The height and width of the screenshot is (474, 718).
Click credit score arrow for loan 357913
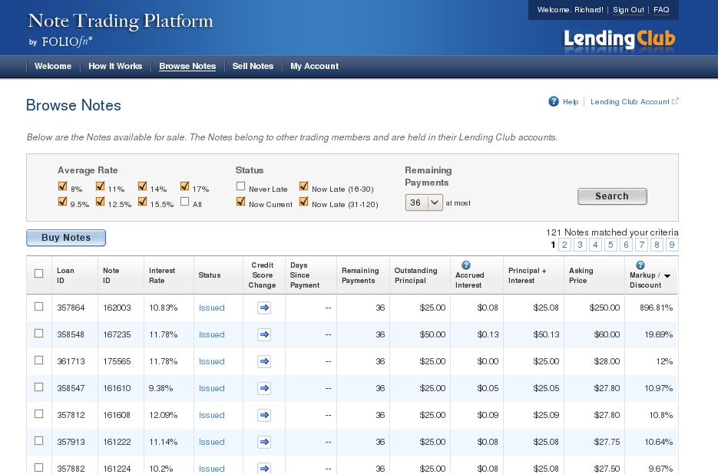point(264,442)
